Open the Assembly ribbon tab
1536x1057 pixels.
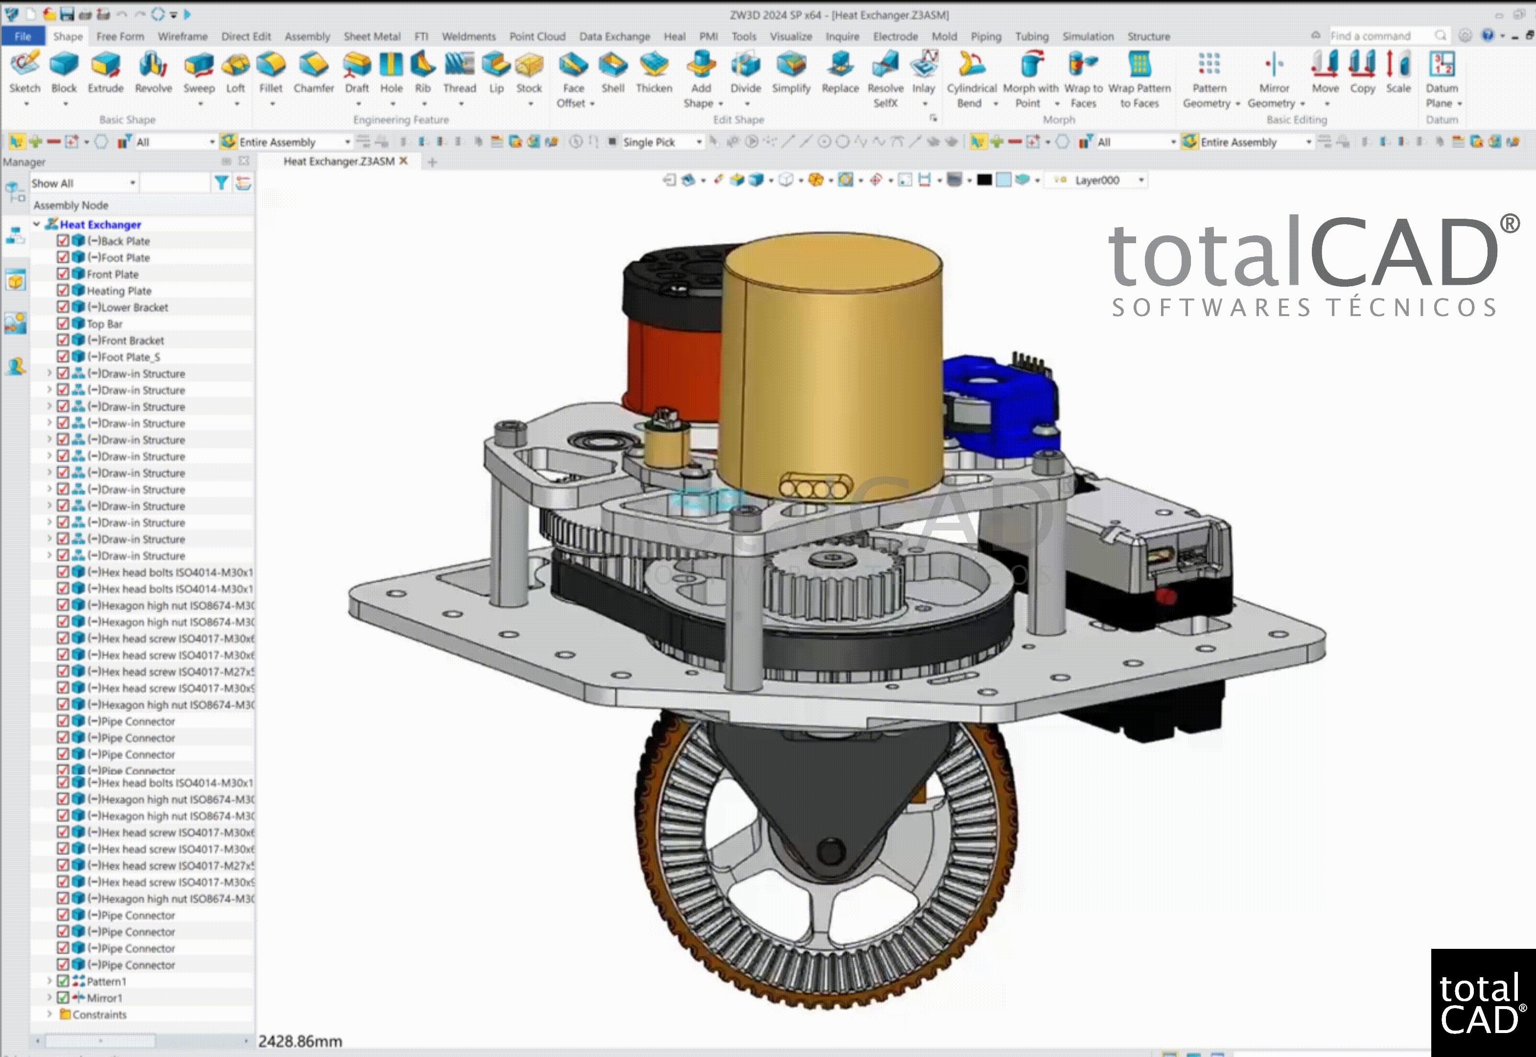(307, 36)
